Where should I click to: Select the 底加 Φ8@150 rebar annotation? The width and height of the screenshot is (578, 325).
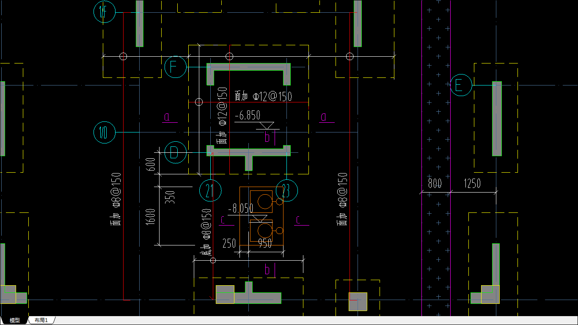coord(206,231)
